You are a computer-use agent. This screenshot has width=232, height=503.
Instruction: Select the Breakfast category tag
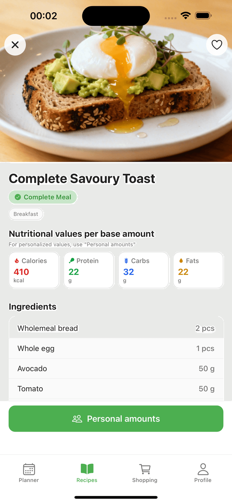pyautogui.click(x=26, y=214)
